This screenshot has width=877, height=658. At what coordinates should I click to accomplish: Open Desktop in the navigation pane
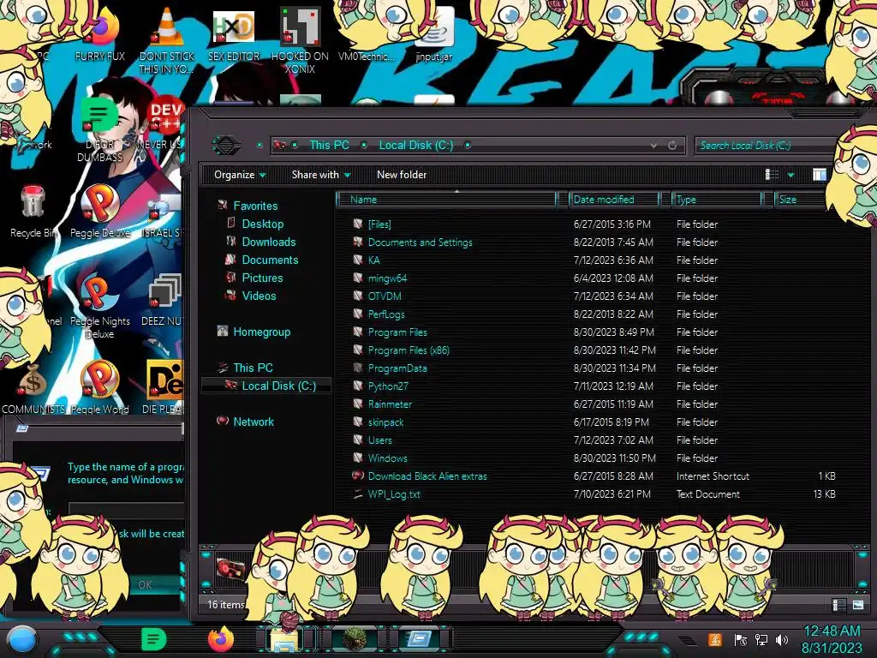262,224
